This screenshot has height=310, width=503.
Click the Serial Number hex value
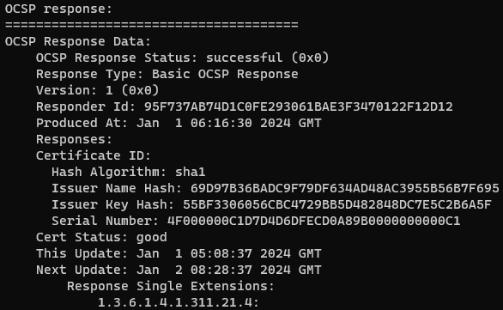pyautogui.click(x=314, y=221)
